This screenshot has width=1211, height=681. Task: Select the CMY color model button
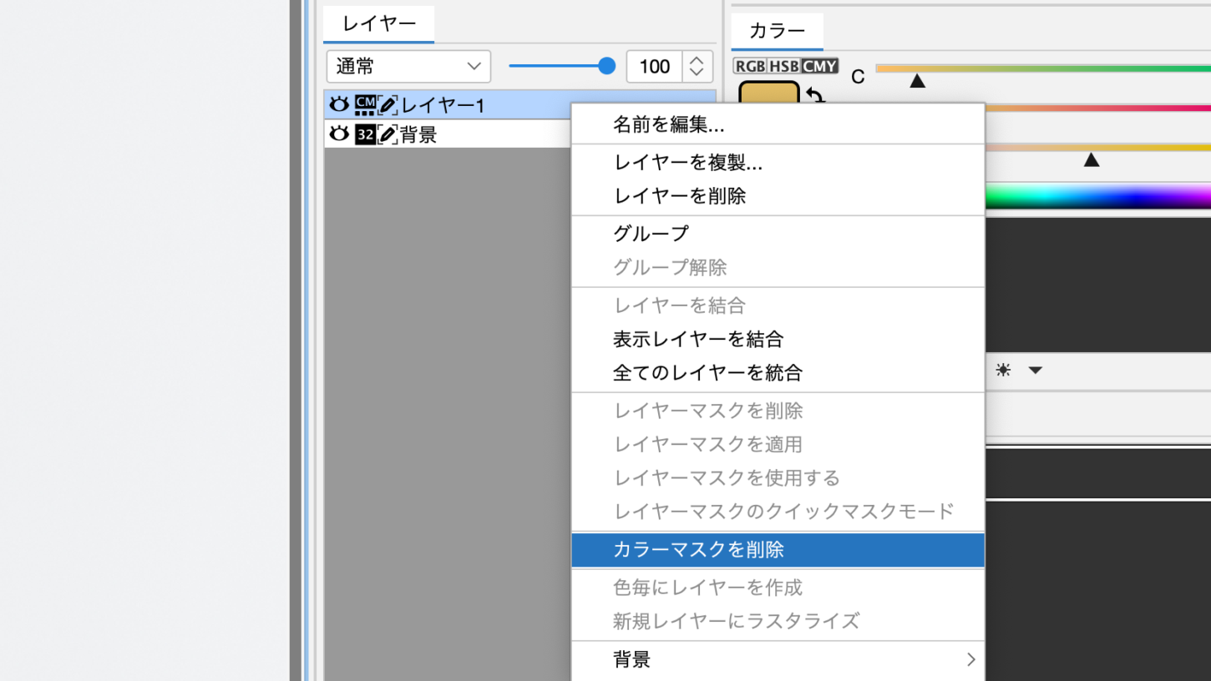pyautogui.click(x=820, y=66)
